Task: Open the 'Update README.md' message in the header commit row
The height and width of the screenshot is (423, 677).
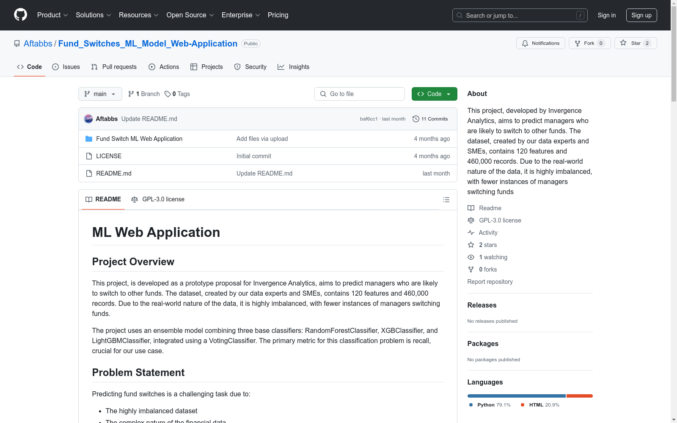Action: (149, 119)
